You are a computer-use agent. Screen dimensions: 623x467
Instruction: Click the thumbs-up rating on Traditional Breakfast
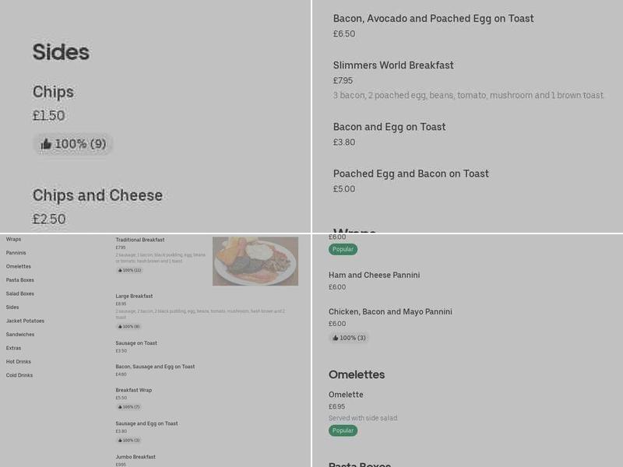pos(129,270)
